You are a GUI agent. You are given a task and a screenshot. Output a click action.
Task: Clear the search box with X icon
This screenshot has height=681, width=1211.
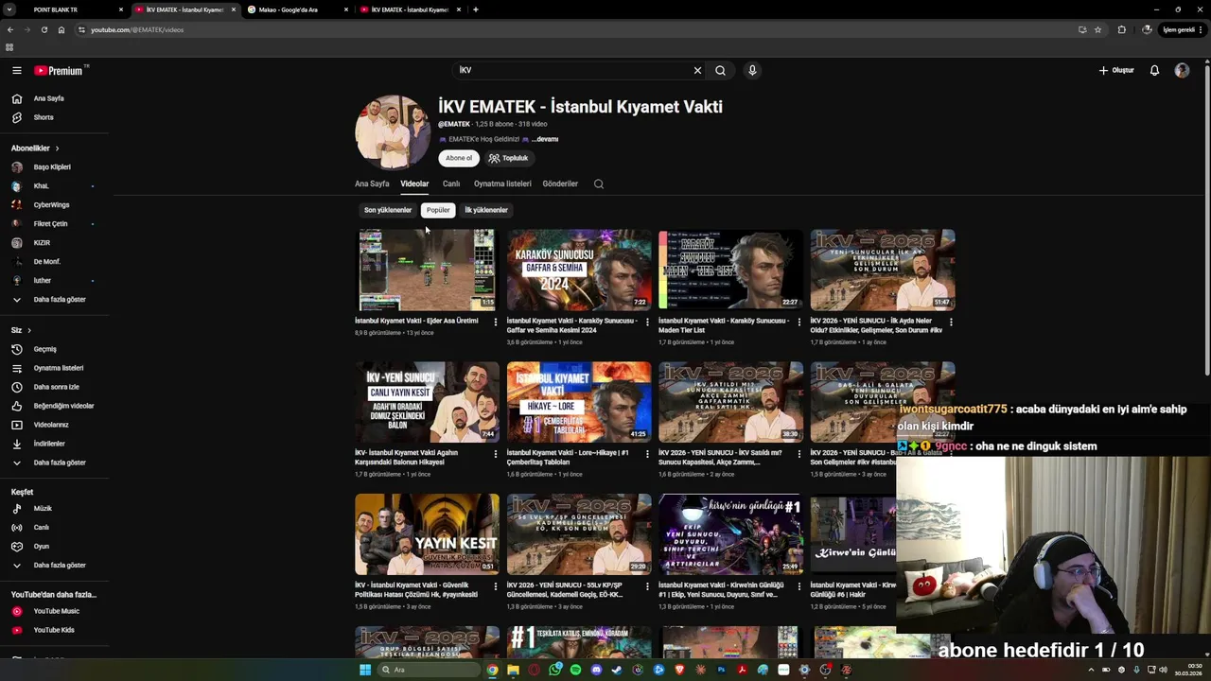click(697, 70)
